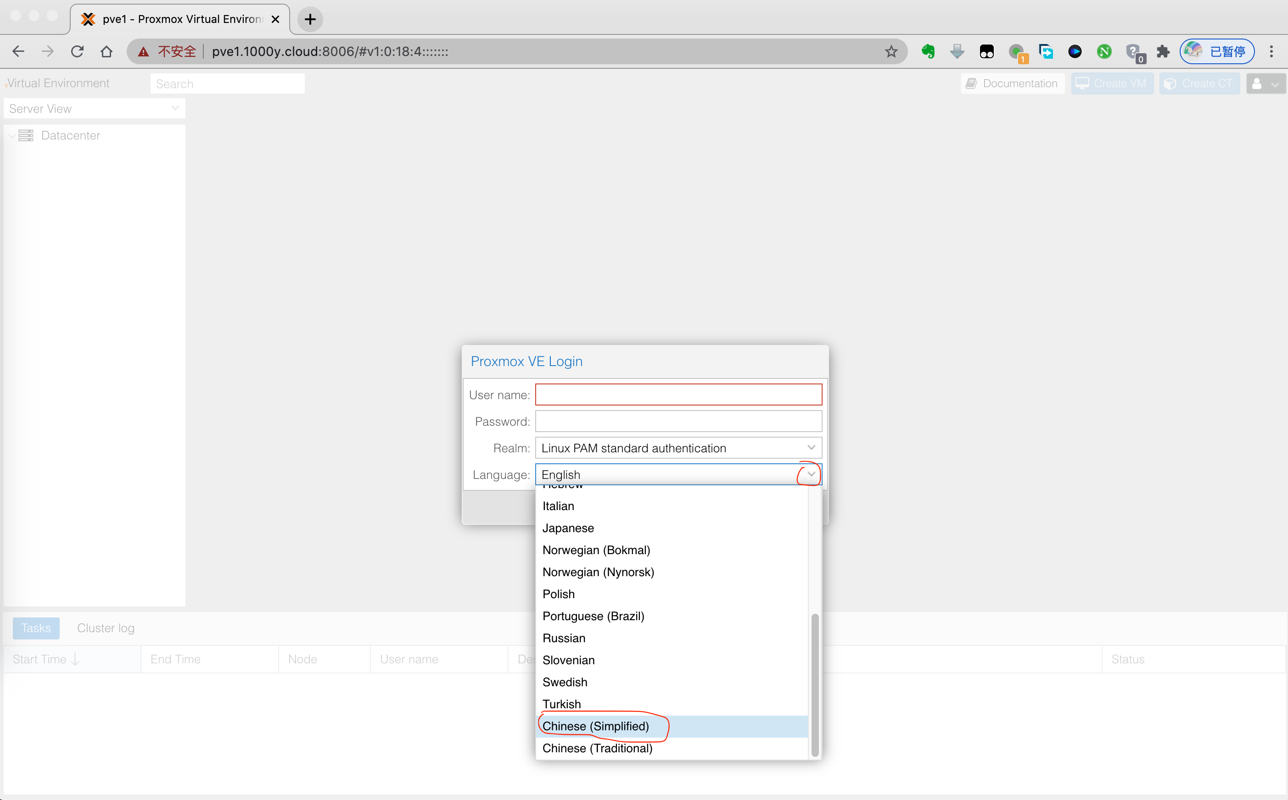The width and height of the screenshot is (1288, 800).
Task: Open the green N extension
Action: pyautogui.click(x=1104, y=51)
